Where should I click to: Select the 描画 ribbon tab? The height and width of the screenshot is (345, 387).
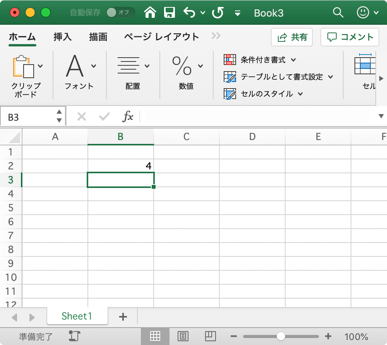pyautogui.click(x=98, y=37)
